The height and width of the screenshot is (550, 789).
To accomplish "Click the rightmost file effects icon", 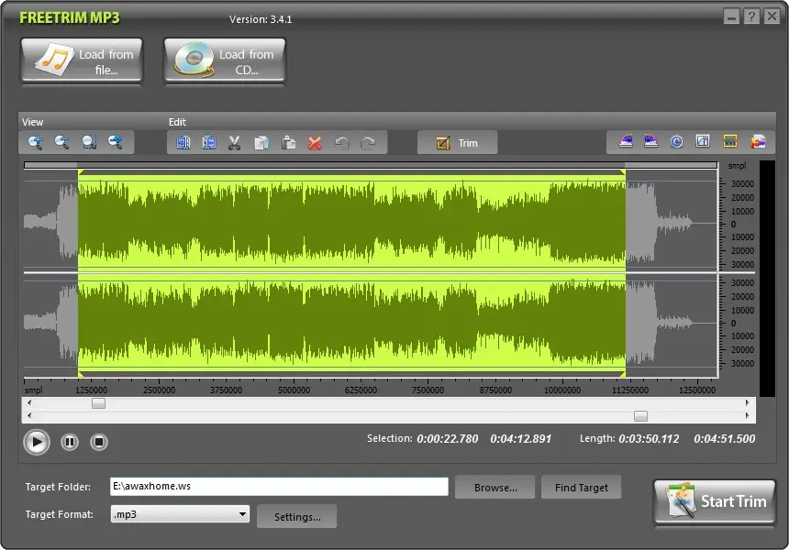I will [x=759, y=141].
